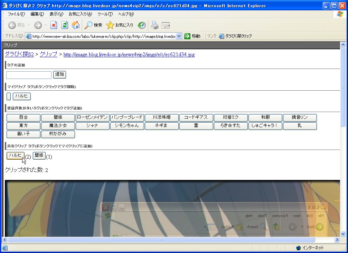Add the バンブーブレード tag
The image size is (348, 253).
pyautogui.click(x=127, y=118)
